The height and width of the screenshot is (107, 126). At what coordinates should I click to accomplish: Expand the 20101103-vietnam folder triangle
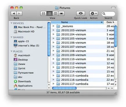point(53,30)
